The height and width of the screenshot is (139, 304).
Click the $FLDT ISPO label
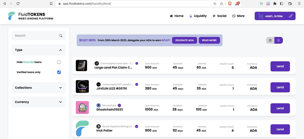click(x=88, y=40)
